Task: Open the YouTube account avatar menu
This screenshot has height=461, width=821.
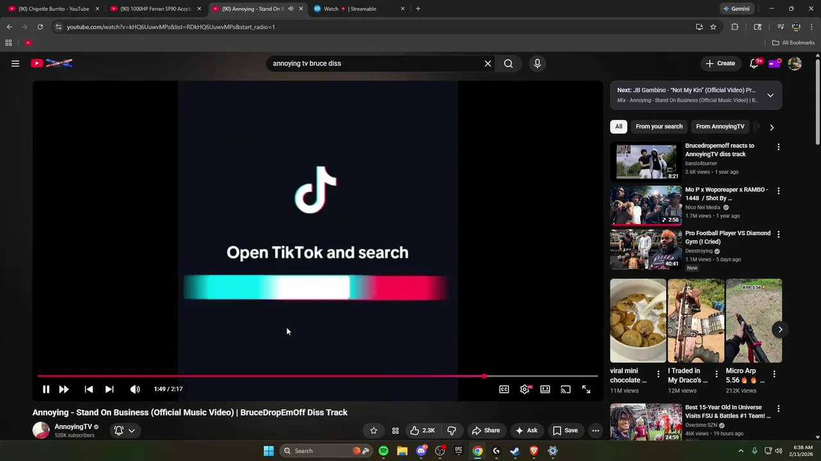Action: coord(795,63)
